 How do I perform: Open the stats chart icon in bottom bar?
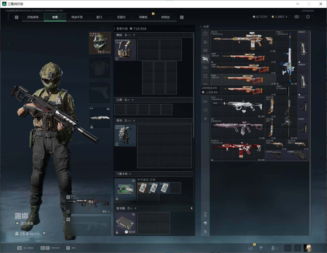pyautogui.click(x=250, y=248)
